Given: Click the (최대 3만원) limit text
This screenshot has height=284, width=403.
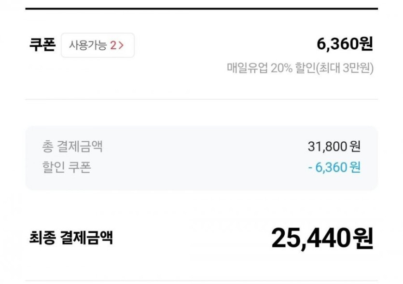Looking at the screenshot, I should [x=345, y=68].
